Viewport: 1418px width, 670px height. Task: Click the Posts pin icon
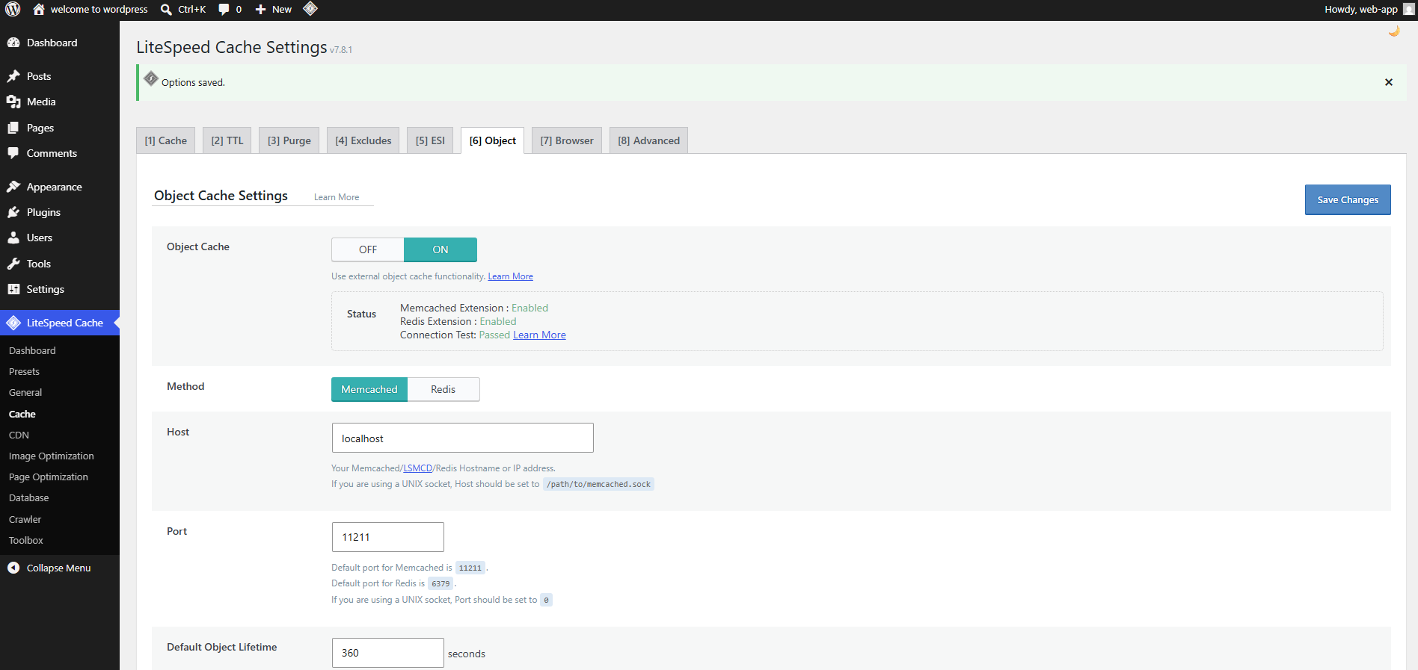13,76
